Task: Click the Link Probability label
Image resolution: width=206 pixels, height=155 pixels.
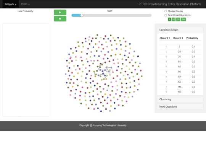Action: pyautogui.click(x=26, y=11)
